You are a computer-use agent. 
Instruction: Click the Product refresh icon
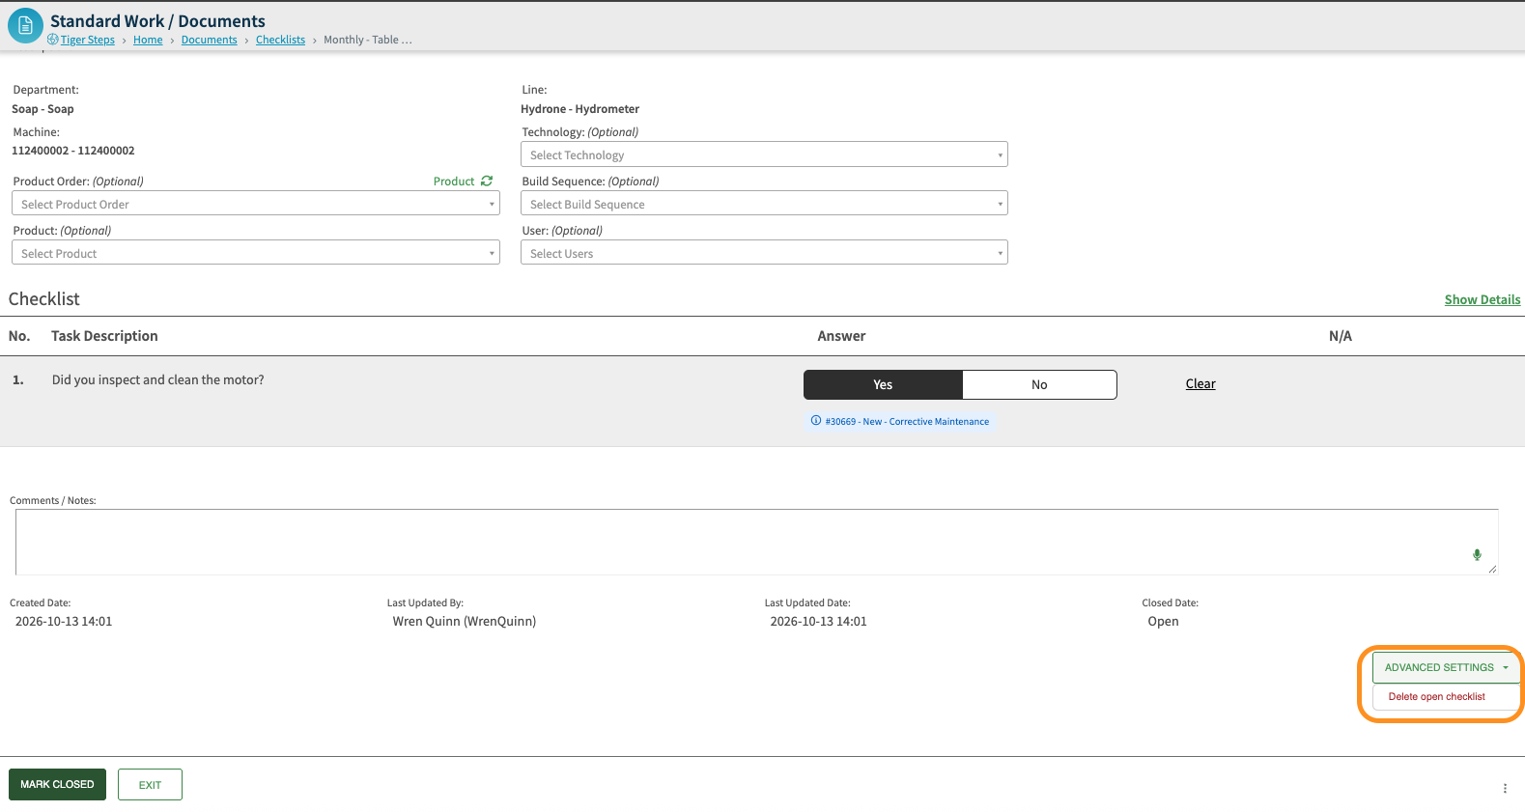[x=487, y=181]
